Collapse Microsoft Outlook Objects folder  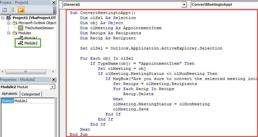(9, 23)
